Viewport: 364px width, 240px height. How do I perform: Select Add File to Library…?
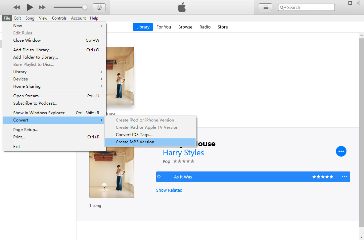(54, 50)
